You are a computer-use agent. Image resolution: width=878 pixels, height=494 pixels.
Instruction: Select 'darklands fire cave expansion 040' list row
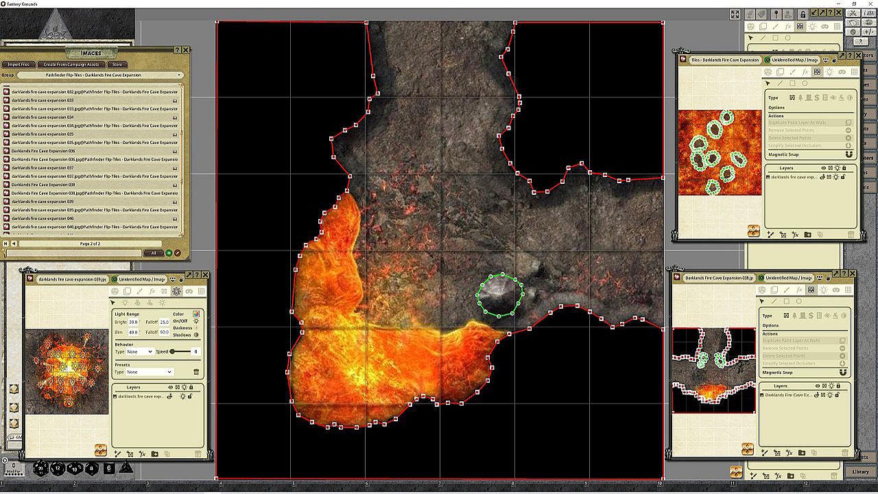tap(90, 218)
